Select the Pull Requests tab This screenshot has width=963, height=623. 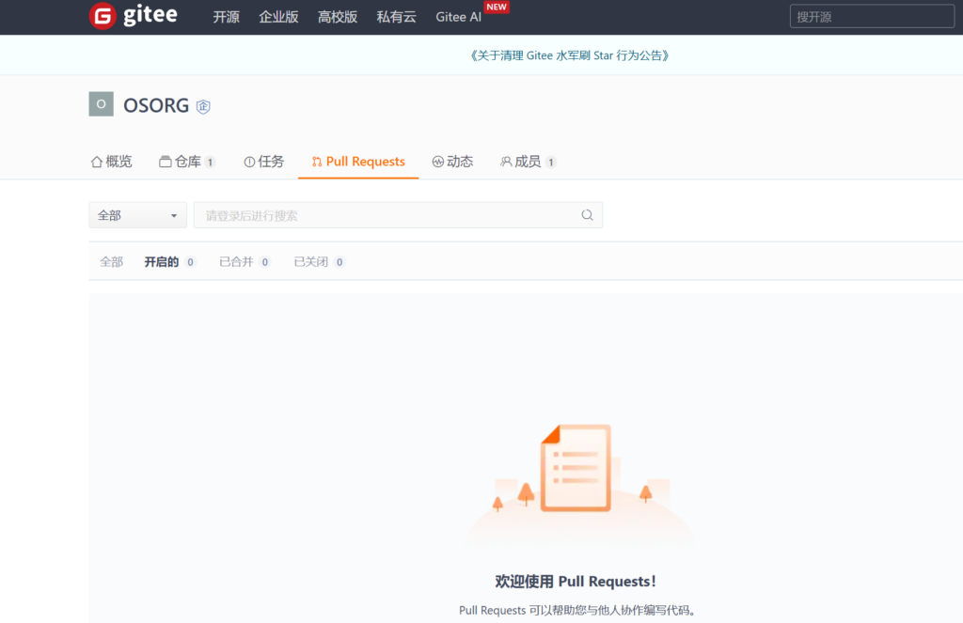pos(358,162)
